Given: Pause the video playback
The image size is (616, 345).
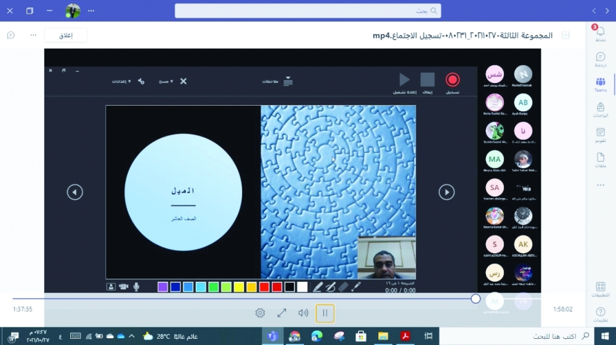Looking at the screenshot, I should click(x=325, y=313).
